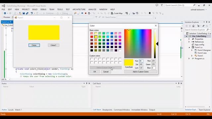This screenshot has width=212, height=119.
Task: Click the color spectrum picker area
Action: [x=138, y=44]
